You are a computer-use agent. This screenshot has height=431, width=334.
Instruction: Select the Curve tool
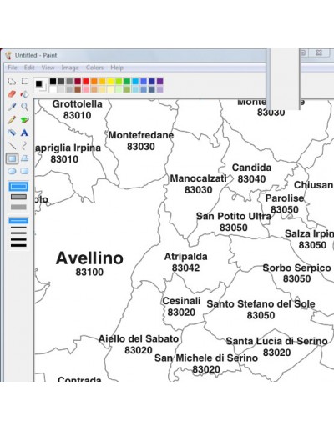pos(25,146)
